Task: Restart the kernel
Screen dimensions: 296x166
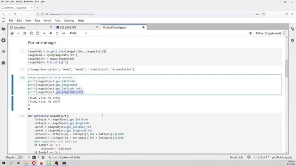Action: point(57,33)
